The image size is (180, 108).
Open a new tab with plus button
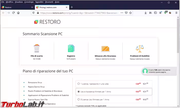72,7
